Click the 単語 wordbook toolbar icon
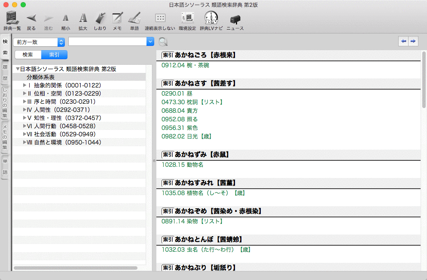The image size is (427, 280). [x=134, y=21]
